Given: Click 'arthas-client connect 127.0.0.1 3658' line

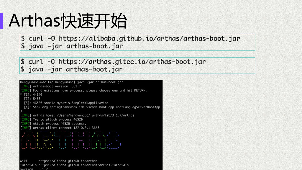Looking at the screenshot, I should point(60,128).
